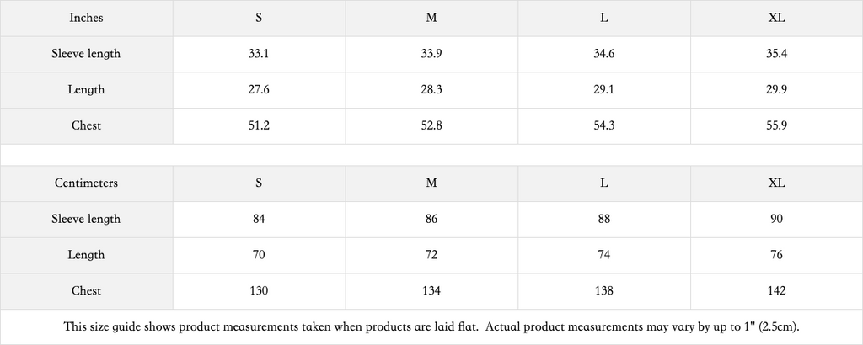This screenshot has height=345, width=863.
Task: Select the 72 length cell for medium
Action: tap(431, 255)
